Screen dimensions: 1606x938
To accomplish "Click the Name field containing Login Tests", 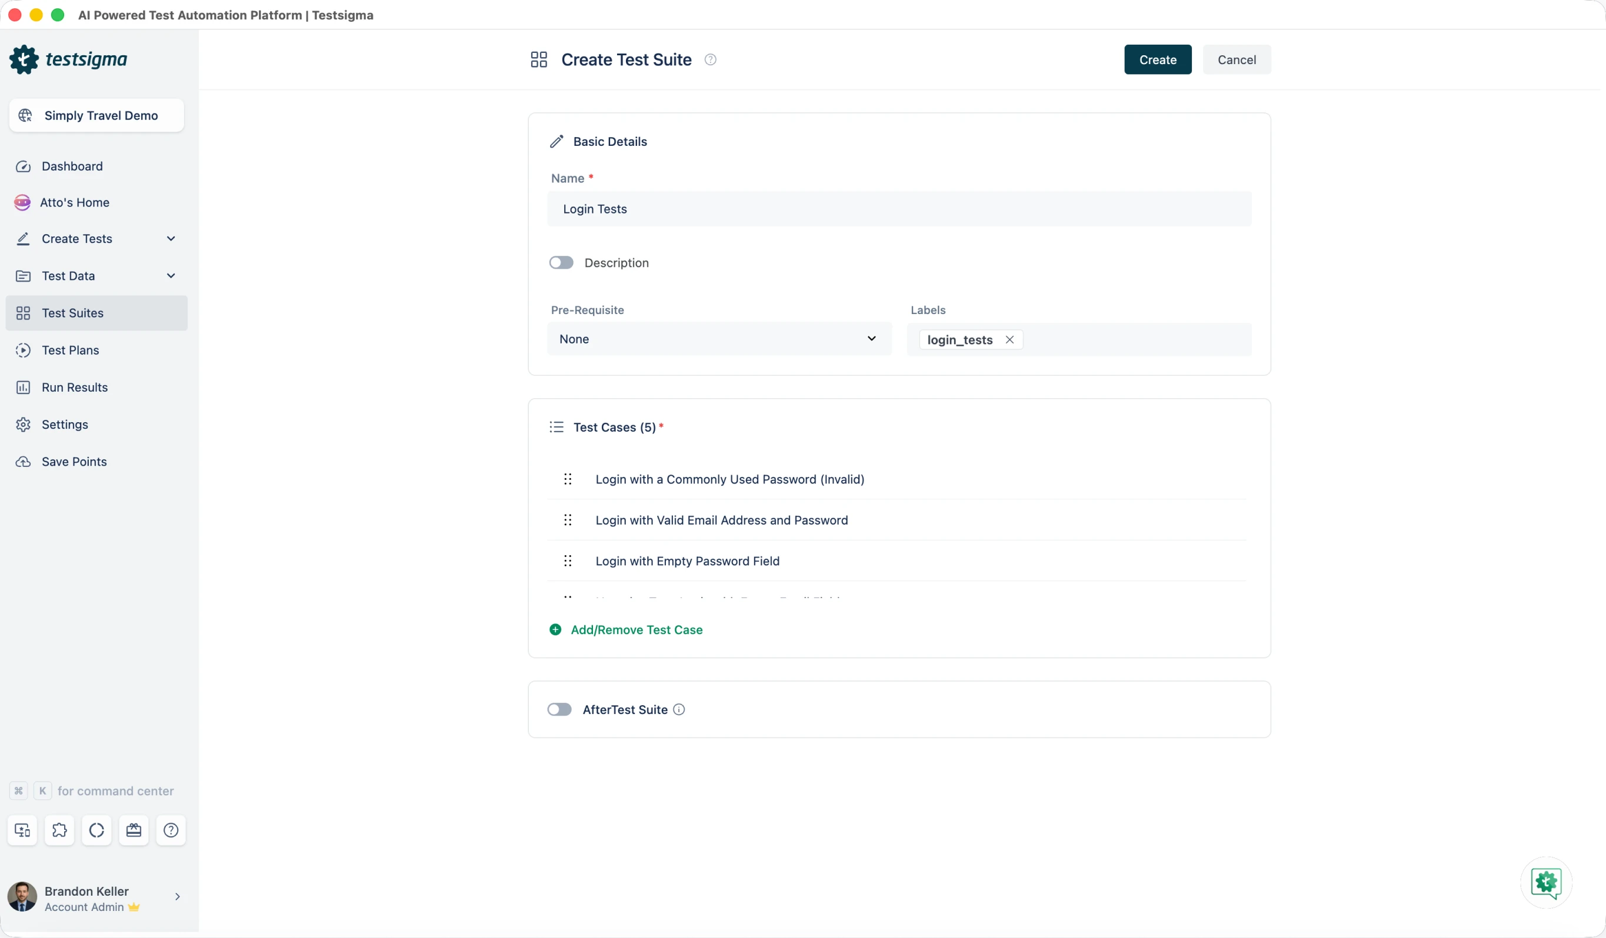I will tap(899, 209).
